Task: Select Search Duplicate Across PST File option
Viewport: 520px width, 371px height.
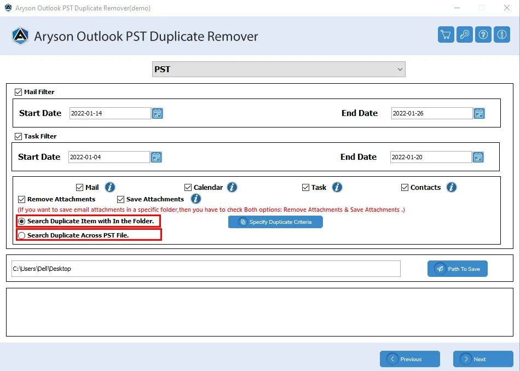Action: [21, 235]
